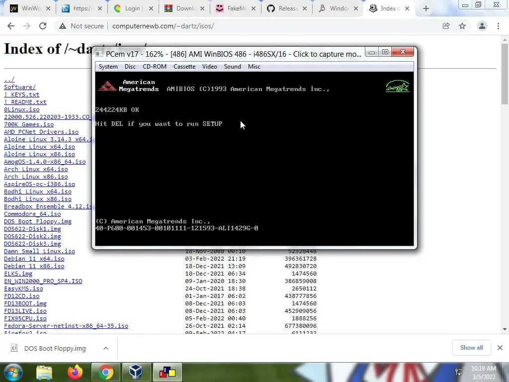The width and height of the screenshot is (509, 382).
Task: Click the Not secure warning icon
Action: coord(63,26)
